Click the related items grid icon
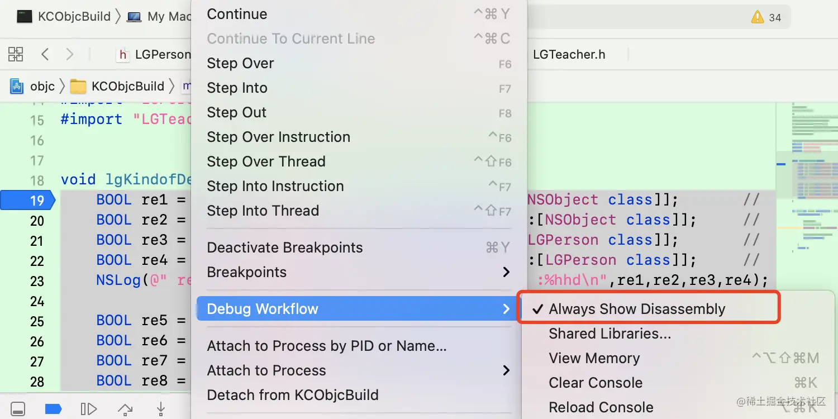The height and width of the screenshot is (419, 838). tap(16, 54)
